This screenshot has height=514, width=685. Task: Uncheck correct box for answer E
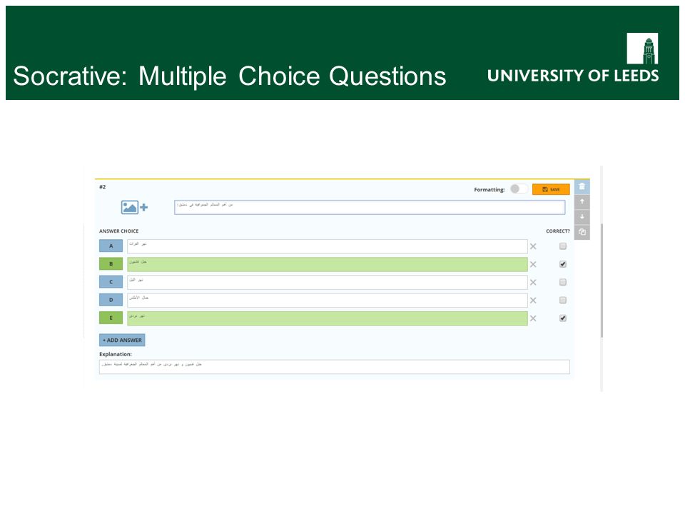click(x=563, y=318)
